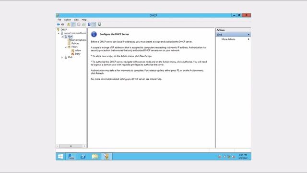Screen dimensions: 307x173
Task: Select the DHCP root tree label
Action: click(x=64, y=30)
